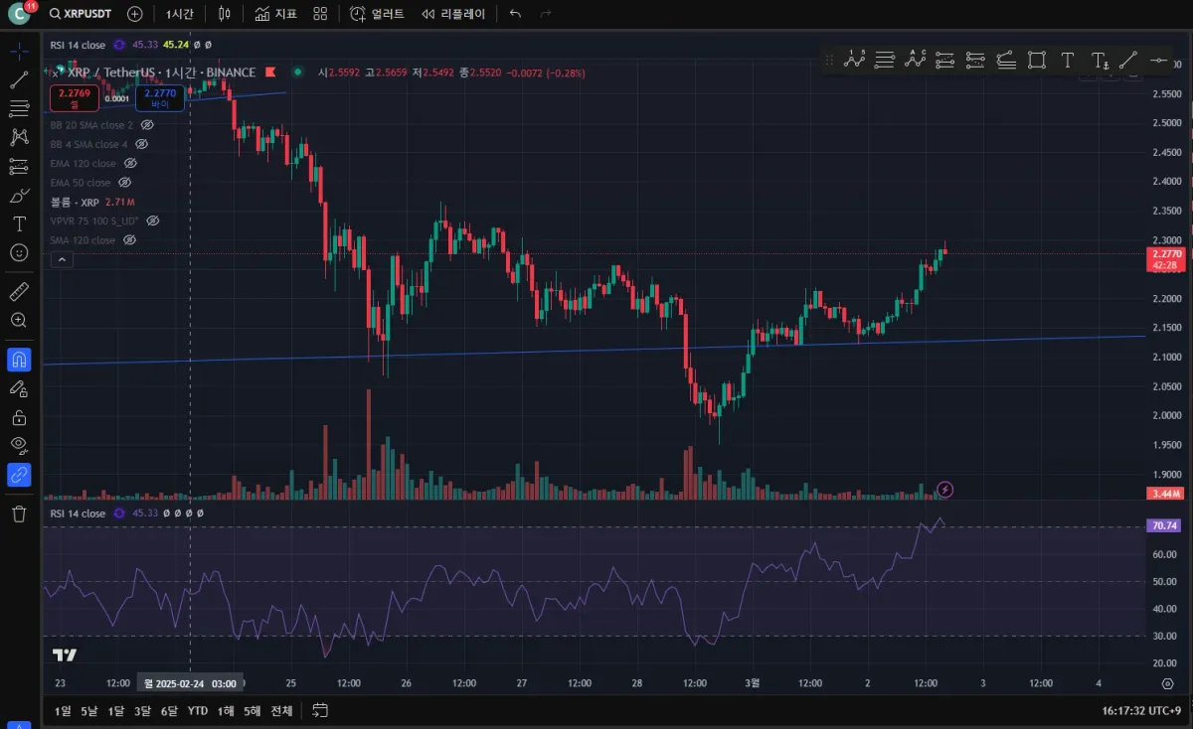The image size is (1193, 729).
Task: Set range to 전체
Action: tap(282, 710)
